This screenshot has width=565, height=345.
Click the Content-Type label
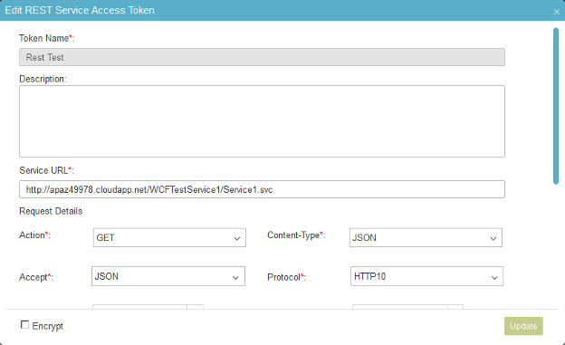296,235
